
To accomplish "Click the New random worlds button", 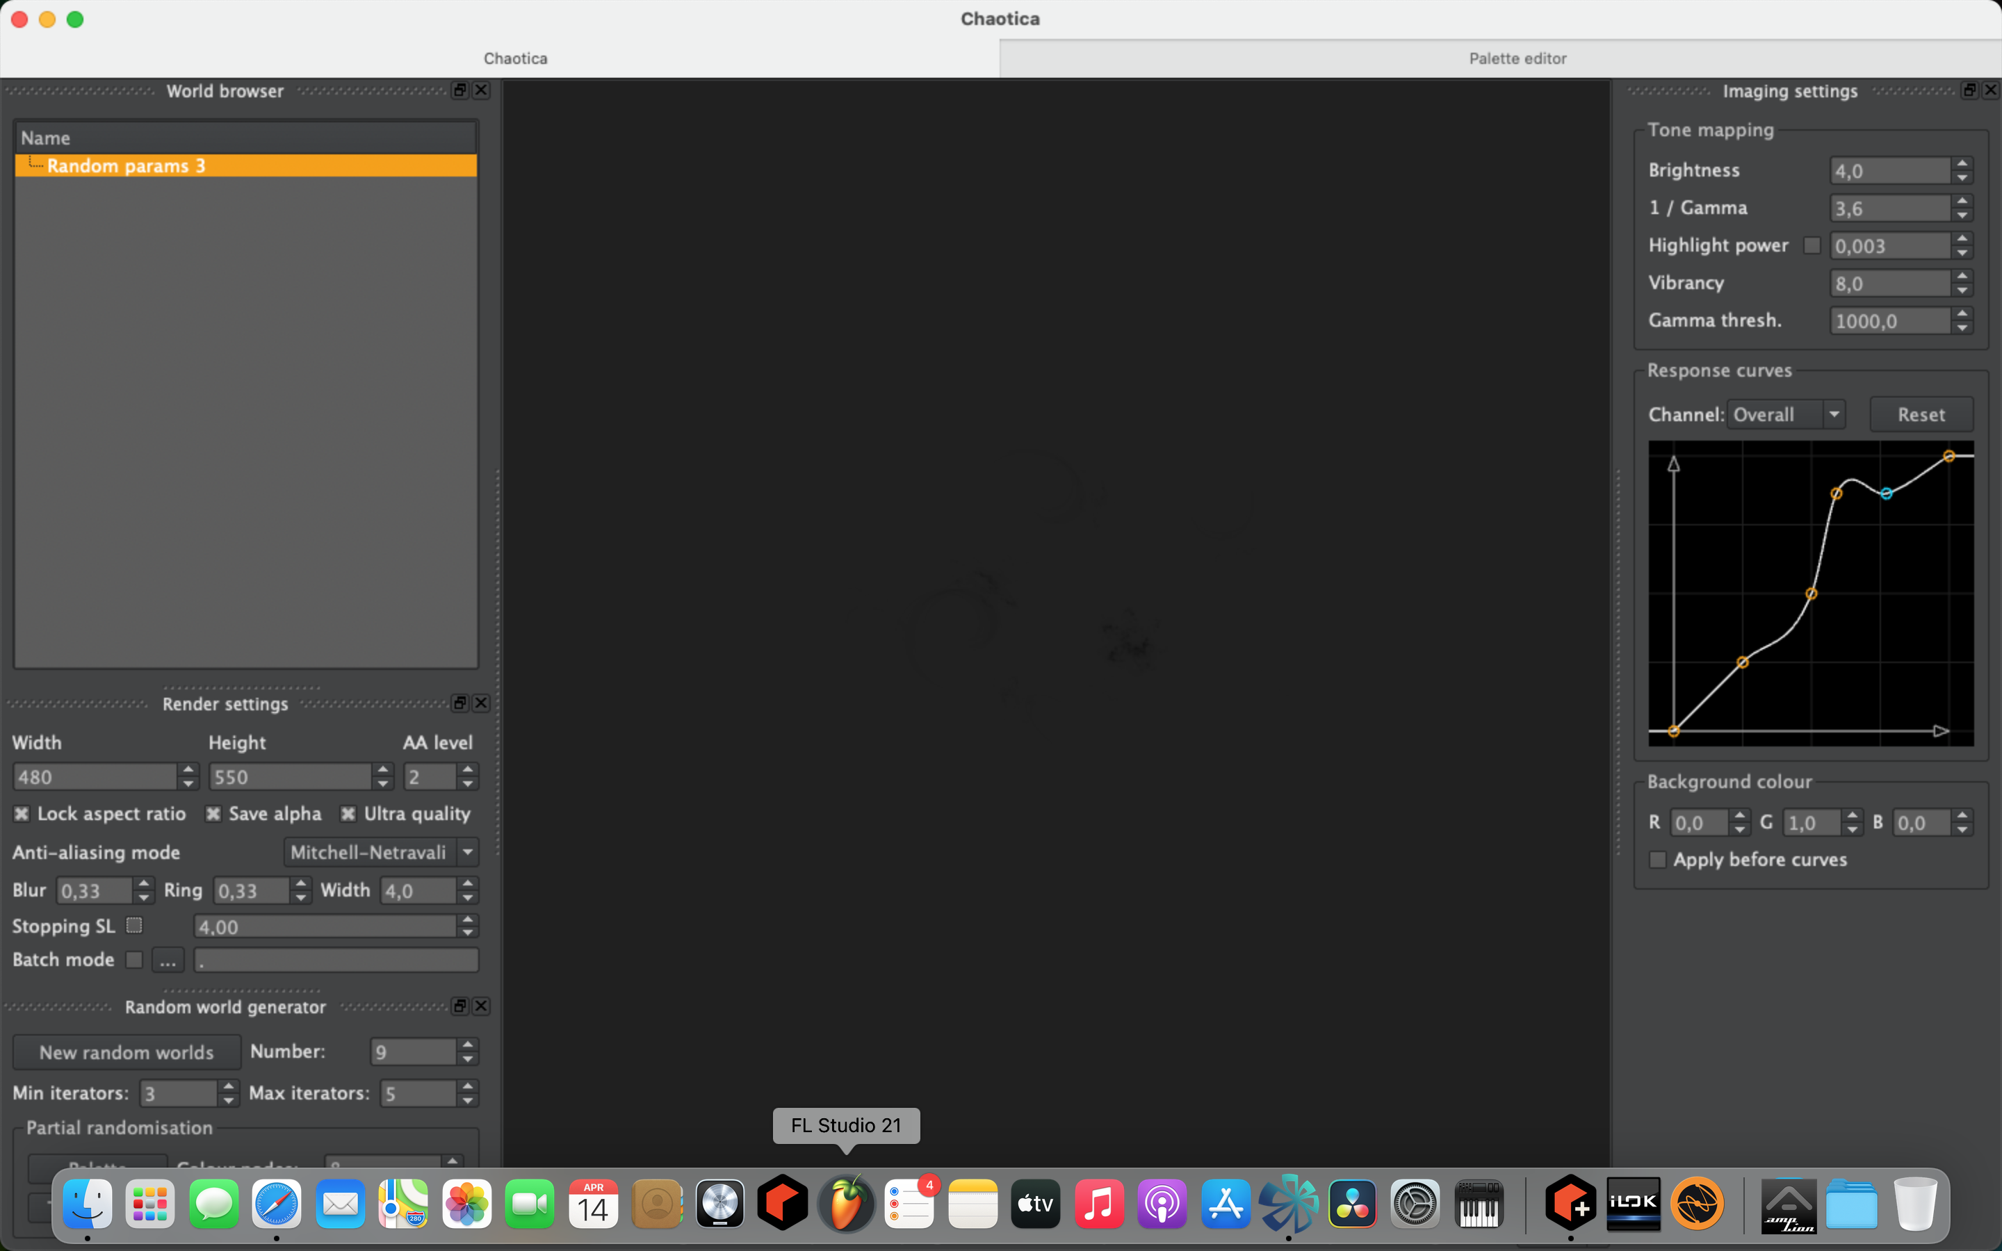I will click(x=124, y=1052).
